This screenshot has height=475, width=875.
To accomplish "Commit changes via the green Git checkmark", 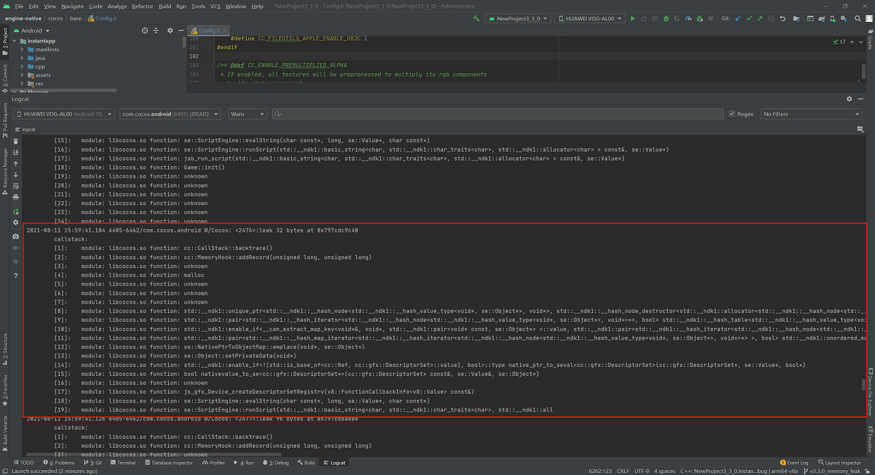I will click(x=749, y=18).
